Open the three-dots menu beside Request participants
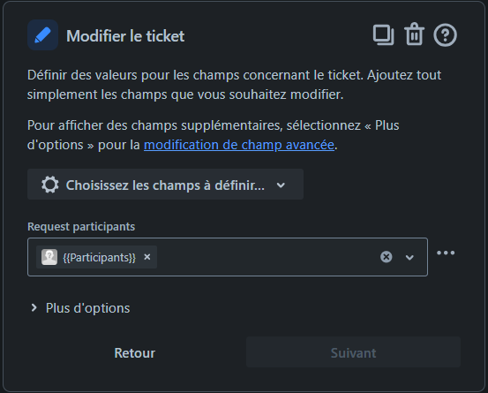The image size is (488, 393). (x=446, y=253)
